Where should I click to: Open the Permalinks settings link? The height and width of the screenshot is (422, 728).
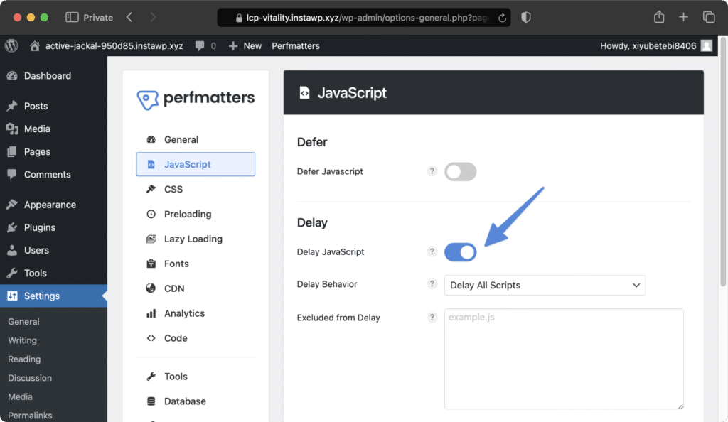[x=30, y=416]
